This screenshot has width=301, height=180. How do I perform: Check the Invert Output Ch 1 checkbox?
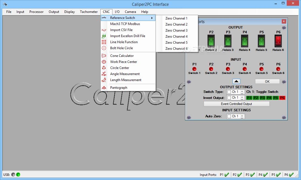coord(229,98)
